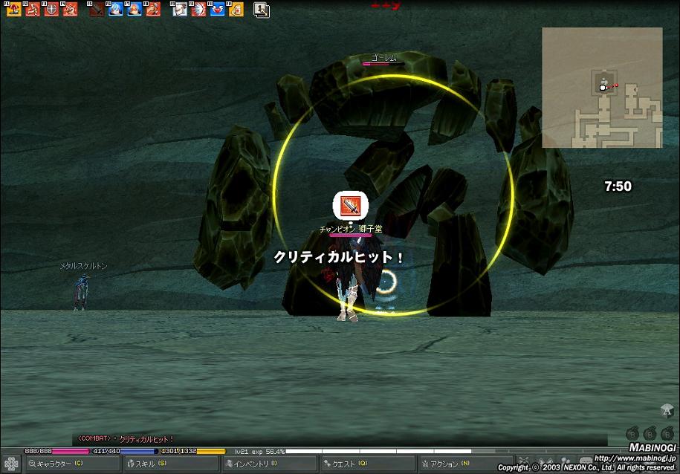This screenshot has height=474, width=680.
Task: Use the F1 hotkey skill icon
Action: tap(14, 10)
